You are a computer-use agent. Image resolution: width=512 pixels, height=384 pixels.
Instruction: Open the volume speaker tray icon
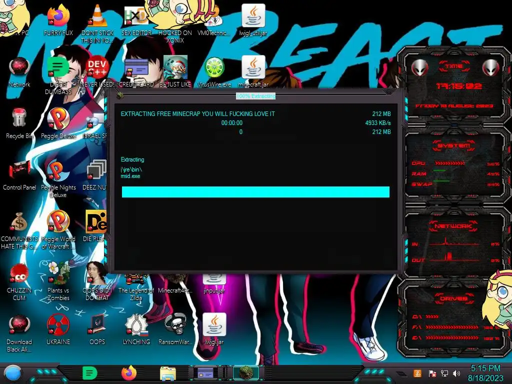pyautogui.click(x=456, y=373)
